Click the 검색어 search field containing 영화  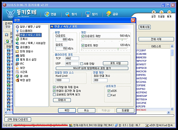point(9,27)
